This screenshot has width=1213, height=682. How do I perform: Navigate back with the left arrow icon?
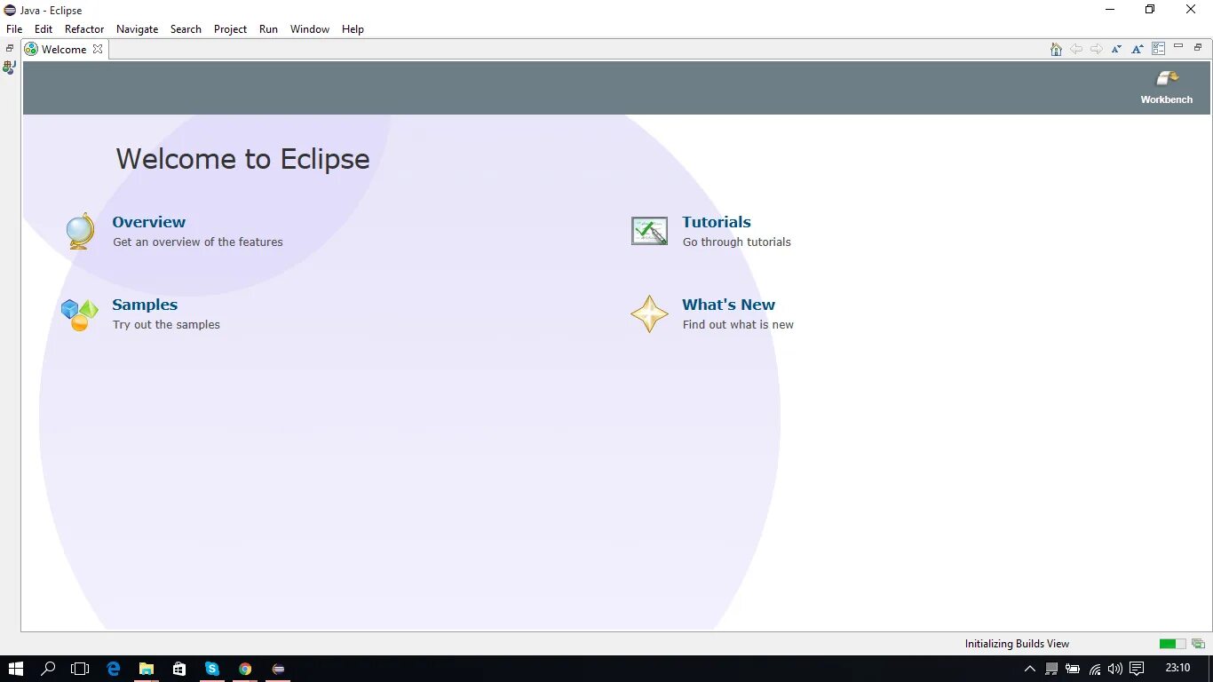[x=1076, y=49]
